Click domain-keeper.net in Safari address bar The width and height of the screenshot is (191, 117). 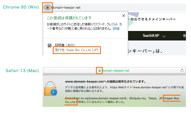(x=116, y=71)
